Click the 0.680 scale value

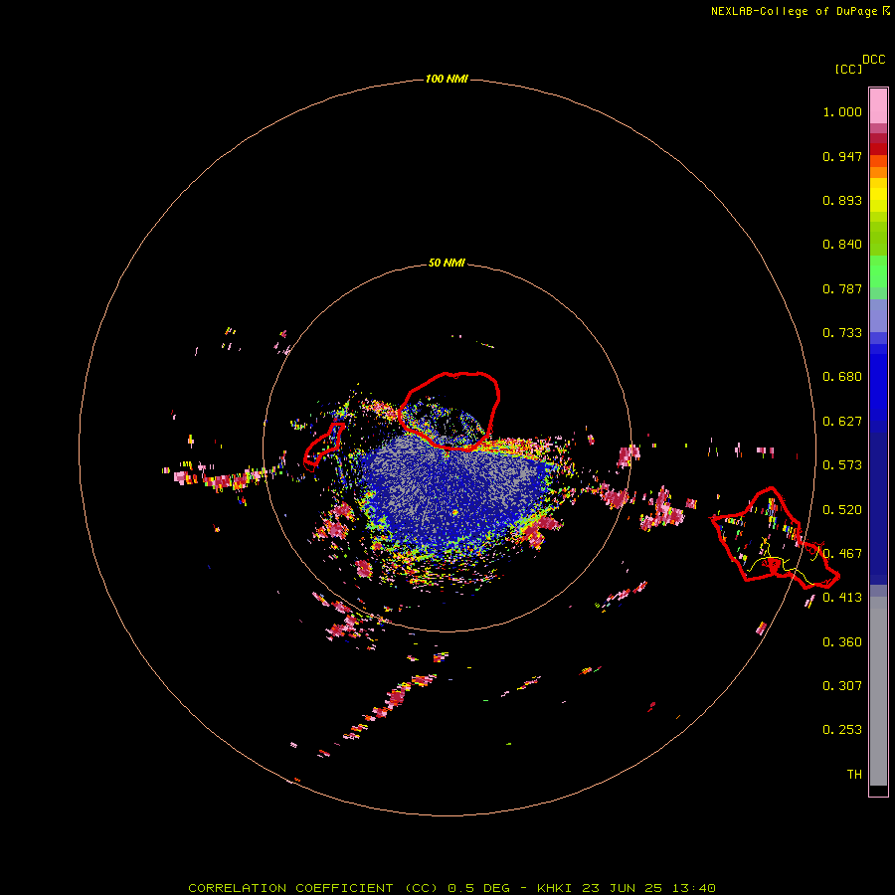click(x=842, y=377)
